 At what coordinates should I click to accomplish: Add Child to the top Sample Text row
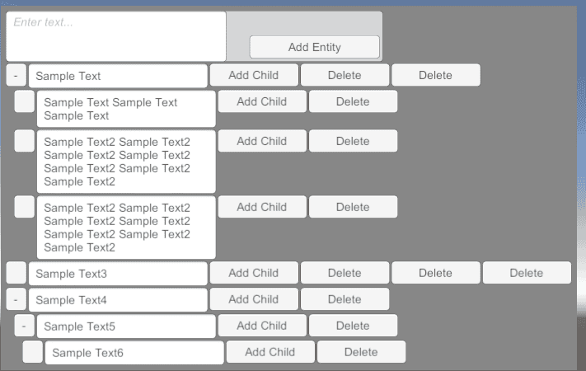pos(254,75)
